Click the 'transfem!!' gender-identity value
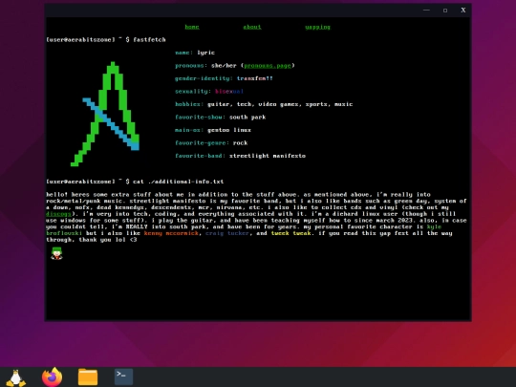This screenshot has width=516, height=387. pyautogui.click(x=255, y=78)
